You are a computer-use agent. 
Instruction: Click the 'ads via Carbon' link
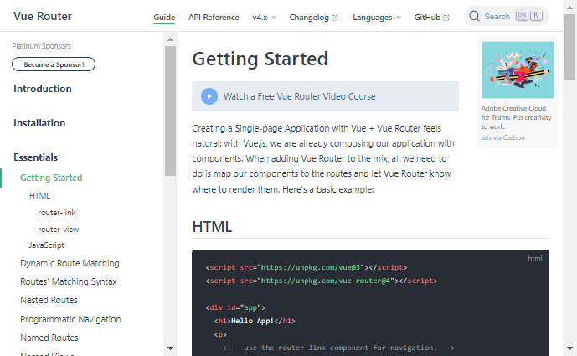[503, 137]
